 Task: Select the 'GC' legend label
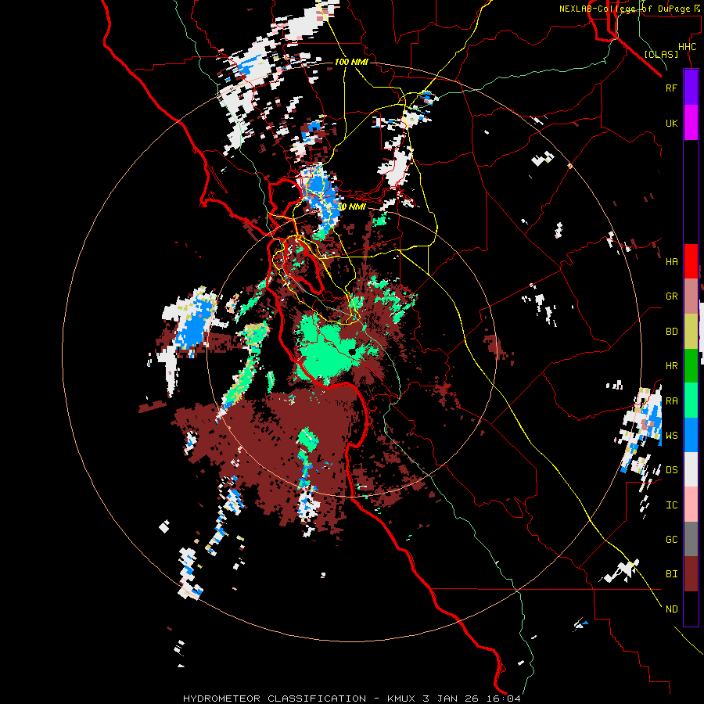(x=671, y=540)
